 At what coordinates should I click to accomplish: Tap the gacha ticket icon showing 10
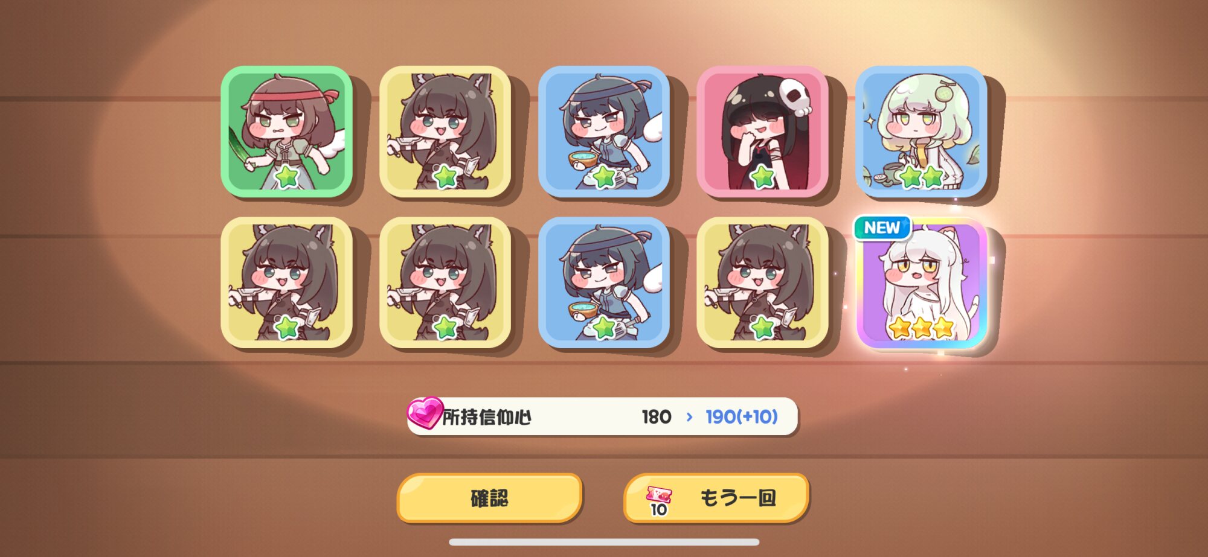(658, 501)
